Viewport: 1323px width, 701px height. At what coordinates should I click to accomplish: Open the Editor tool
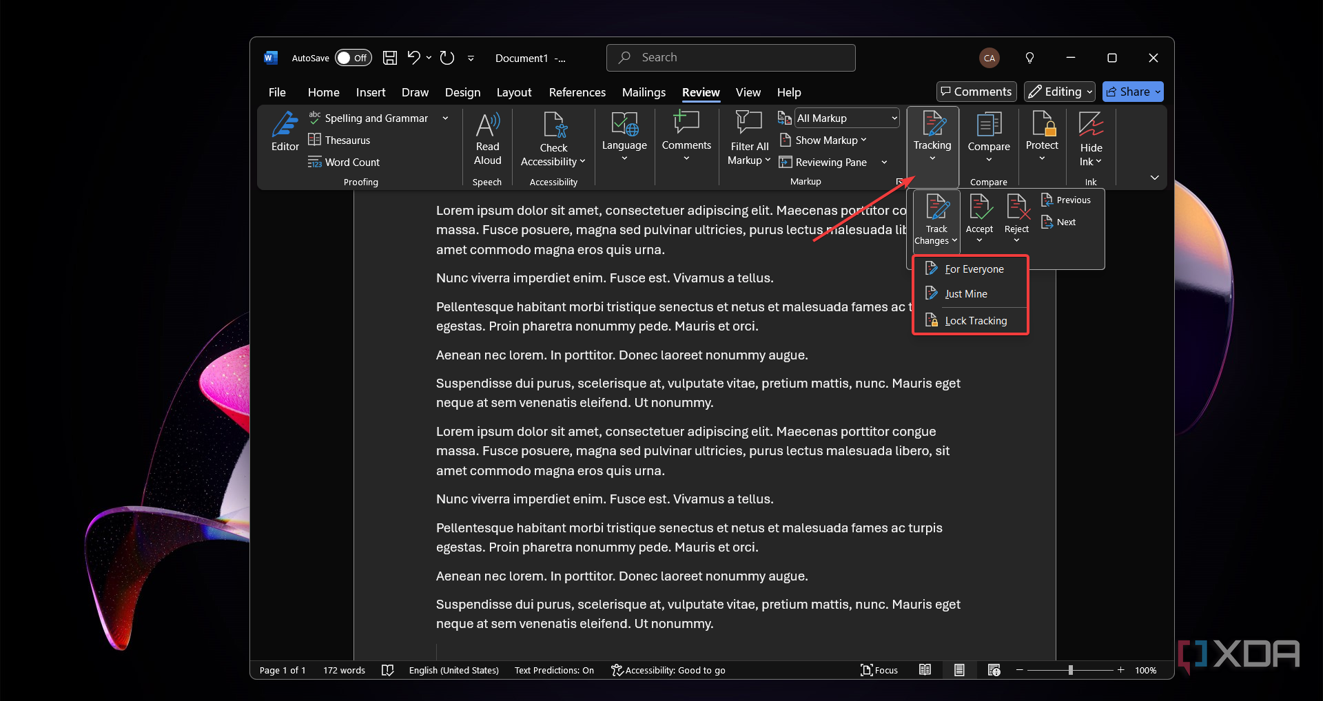point(285,132)
